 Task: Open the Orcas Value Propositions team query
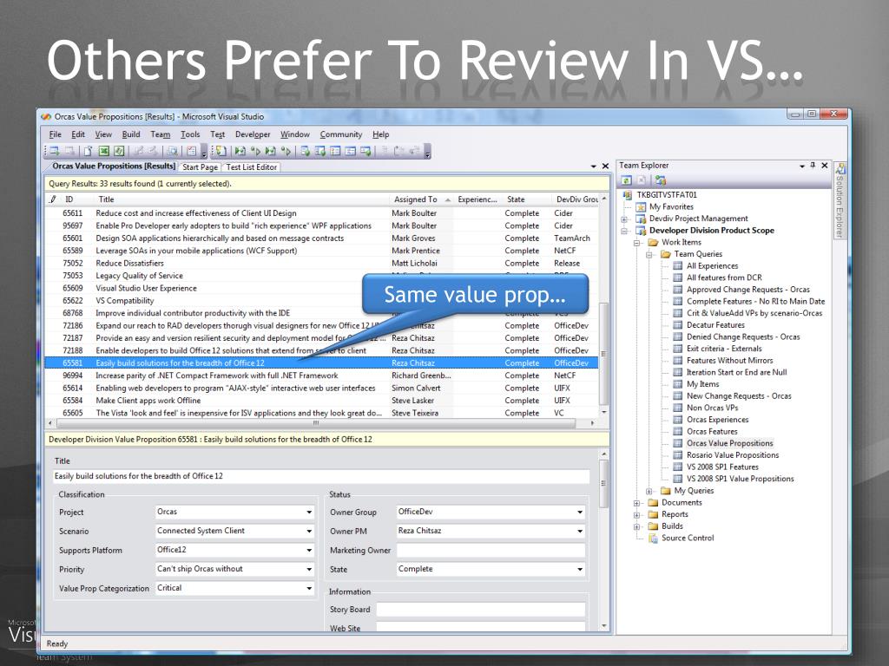pos(729,443)
